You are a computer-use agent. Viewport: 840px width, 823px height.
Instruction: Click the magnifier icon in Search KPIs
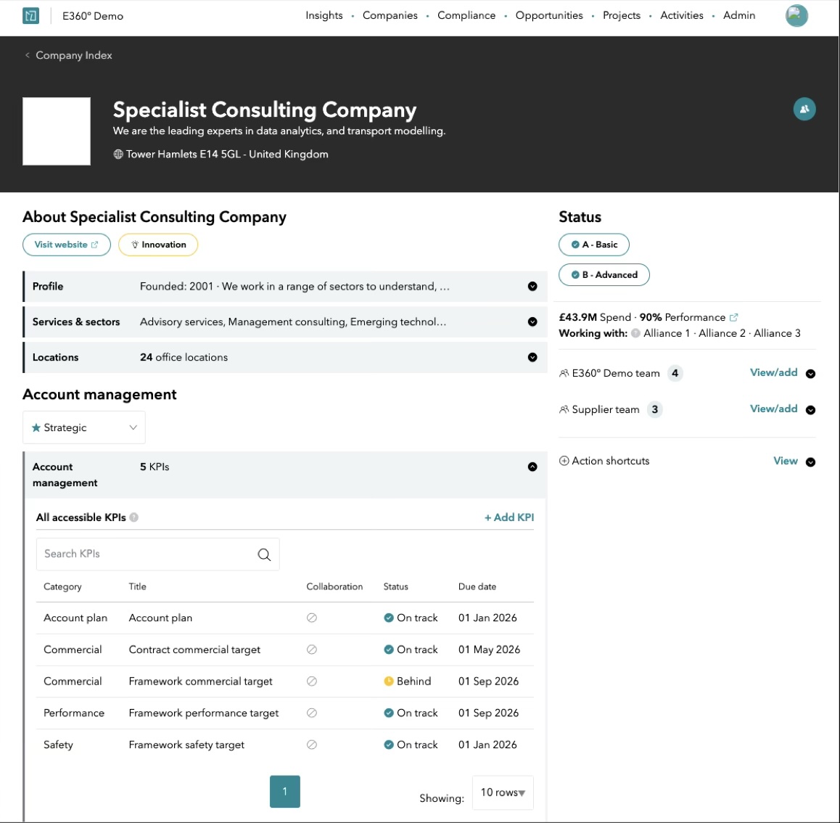tap(264, 554)
